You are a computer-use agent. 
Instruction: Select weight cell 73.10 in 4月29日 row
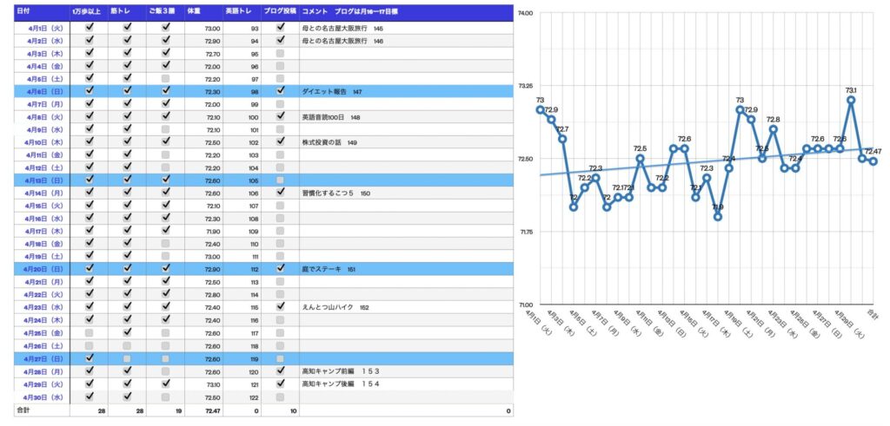pos(203,384)
